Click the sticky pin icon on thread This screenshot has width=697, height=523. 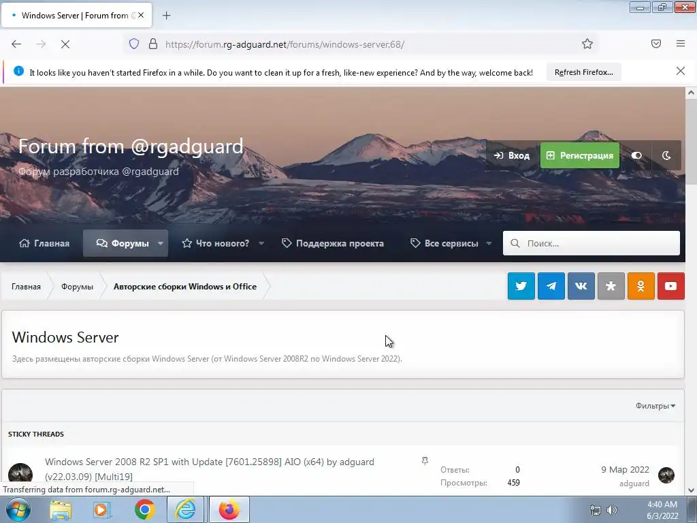425,461
